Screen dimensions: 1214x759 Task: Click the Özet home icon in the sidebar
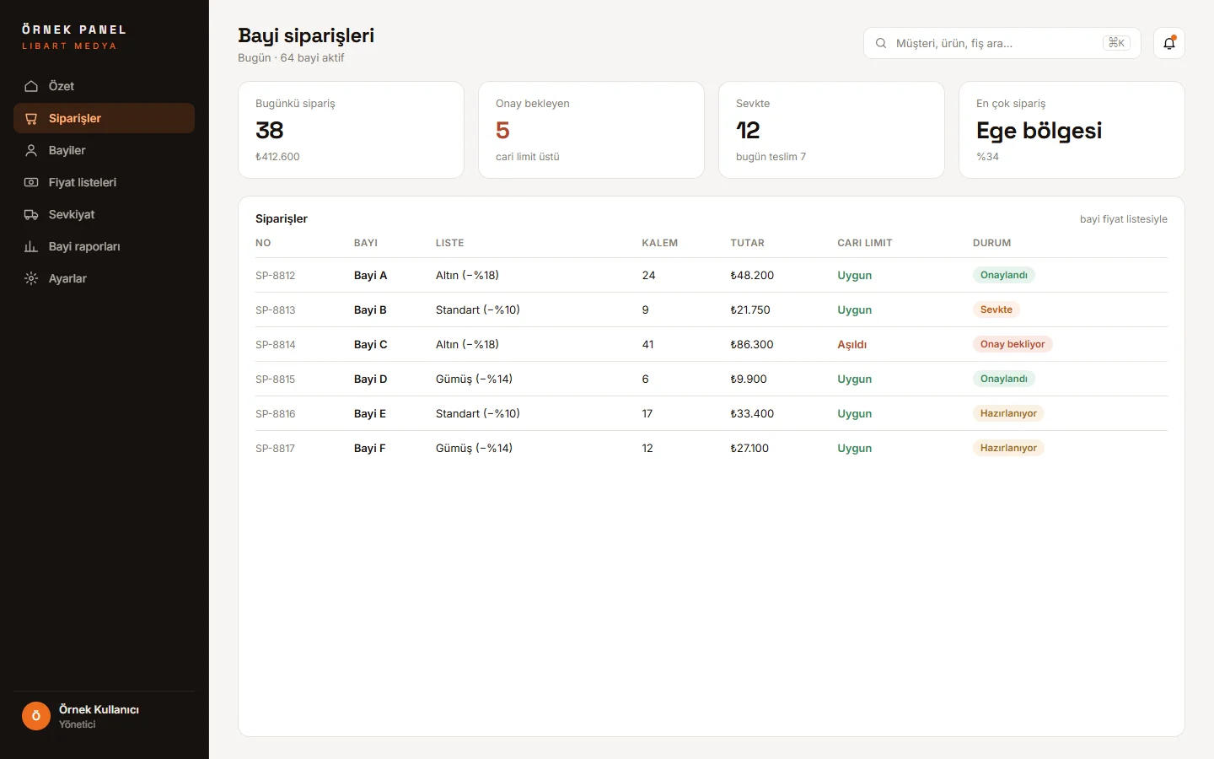pos(31,86)
